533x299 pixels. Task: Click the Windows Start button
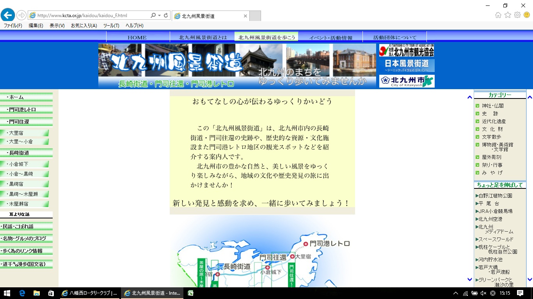pos(7,293)
